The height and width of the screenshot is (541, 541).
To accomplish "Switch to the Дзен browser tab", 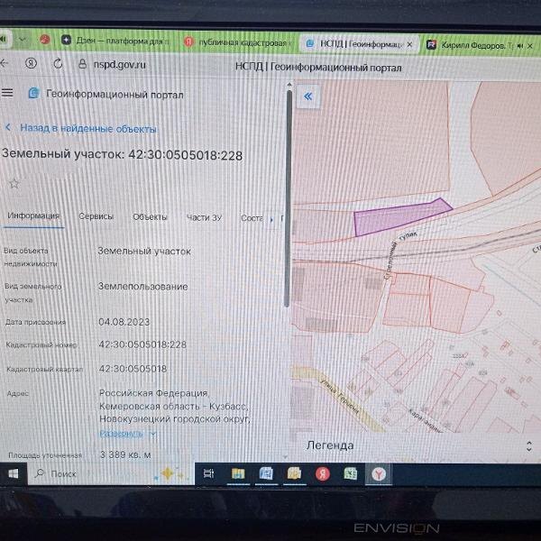I will tap(116, 41).
